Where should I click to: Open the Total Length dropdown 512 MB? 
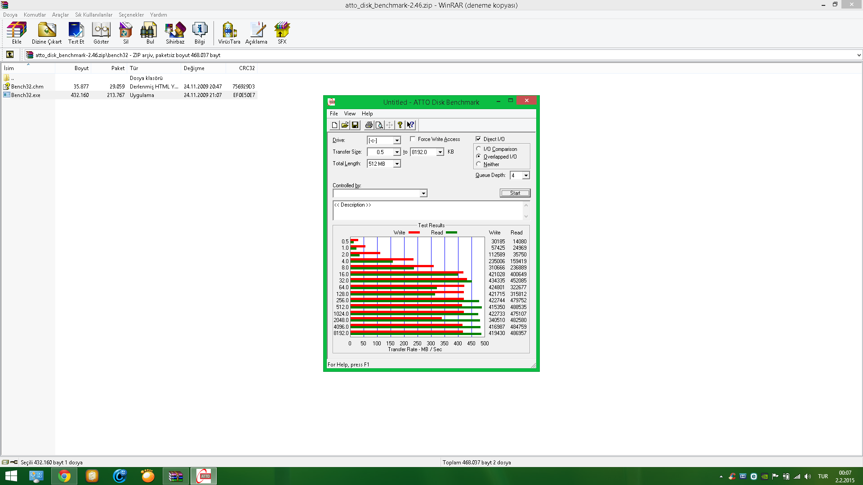397,164
